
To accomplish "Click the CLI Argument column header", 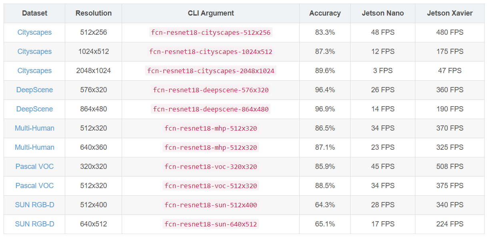I will 211,13.
